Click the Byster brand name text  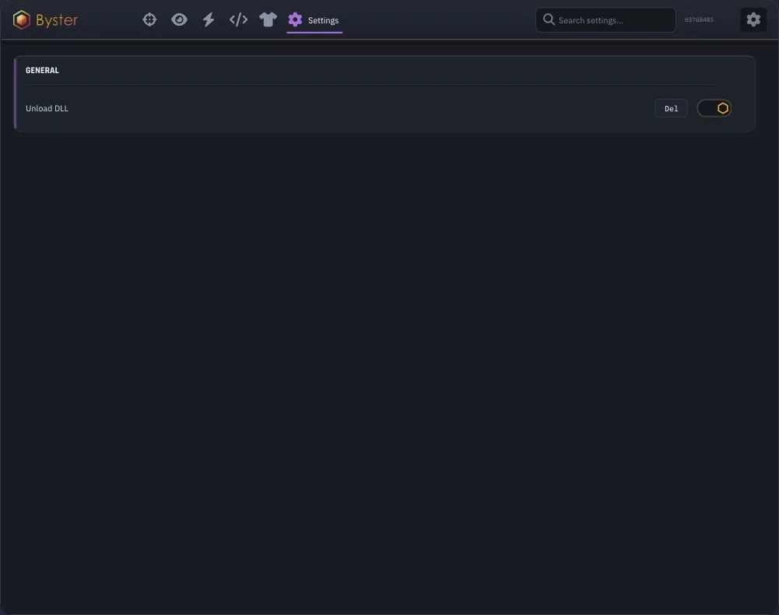(57, 20)
